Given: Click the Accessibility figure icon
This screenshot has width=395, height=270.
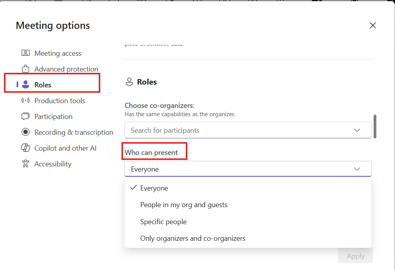Looking at the screenshot, I should (x=26, y=164).
